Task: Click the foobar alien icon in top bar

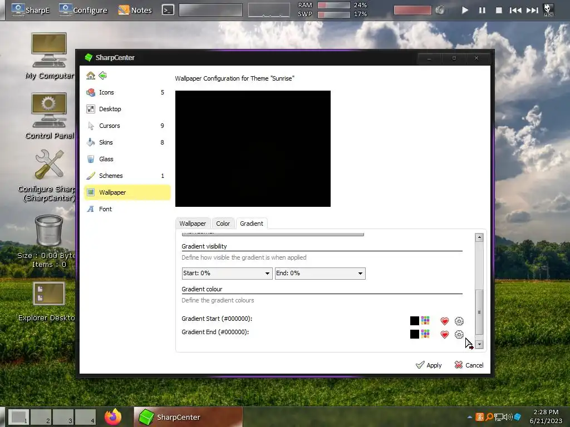Action: 548,10
